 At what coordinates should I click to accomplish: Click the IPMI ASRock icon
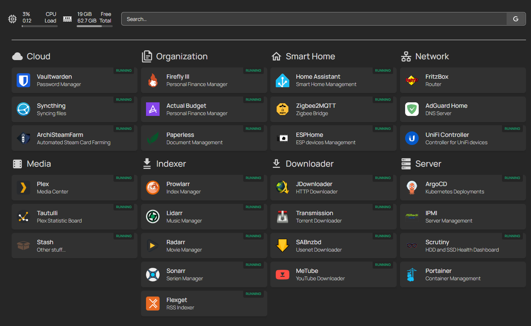pos(412,217)
